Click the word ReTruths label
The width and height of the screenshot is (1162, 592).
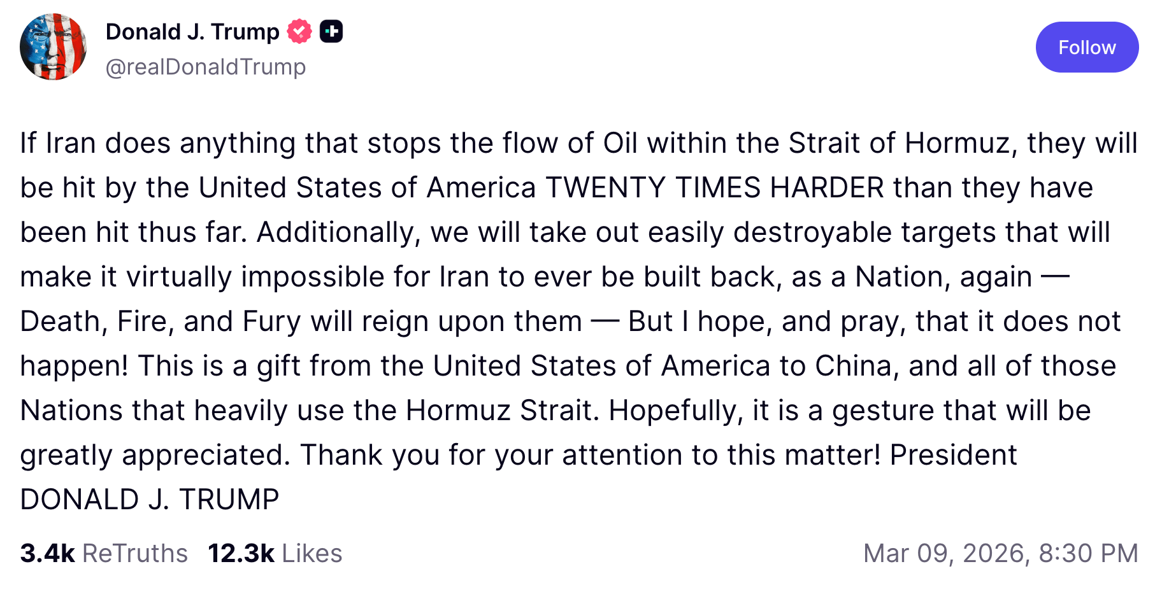pyautogui.click(x=135, y=553)
